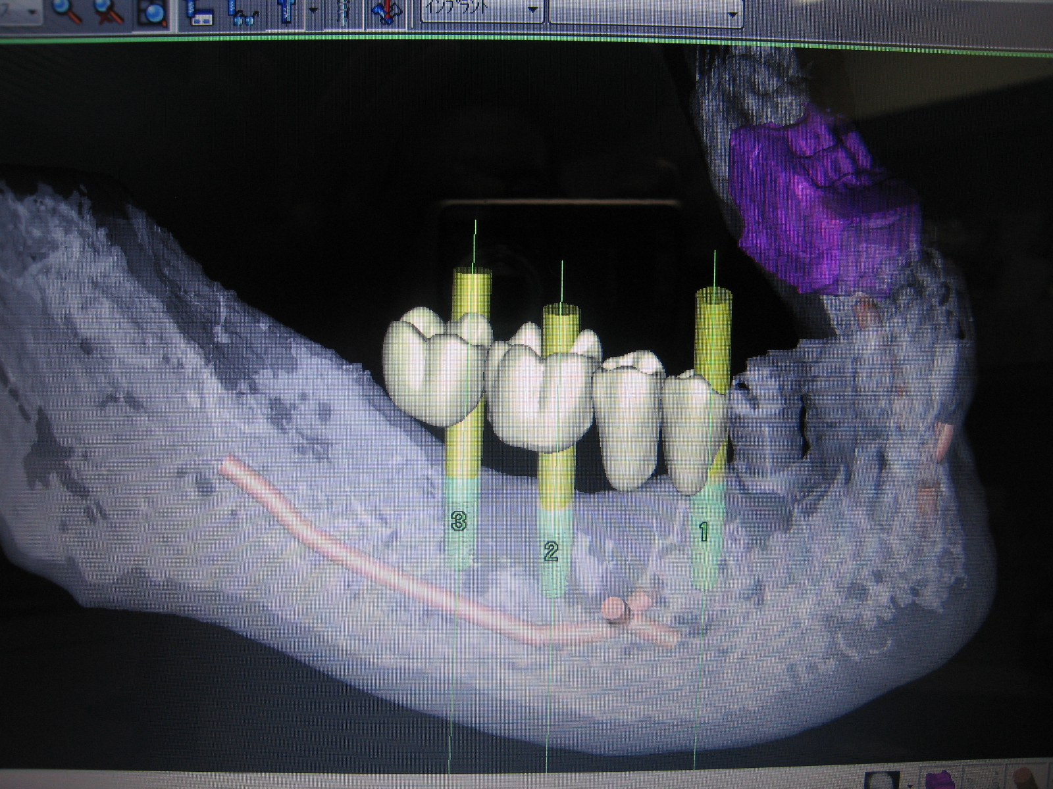Open the インプラント dropdown list
Screen dimensions: 1053x789
pyautogui.click(x=481, y=11)
